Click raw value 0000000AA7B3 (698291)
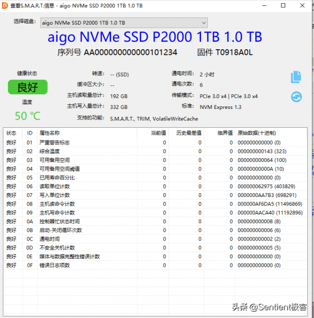 click(x=267, y=195)
